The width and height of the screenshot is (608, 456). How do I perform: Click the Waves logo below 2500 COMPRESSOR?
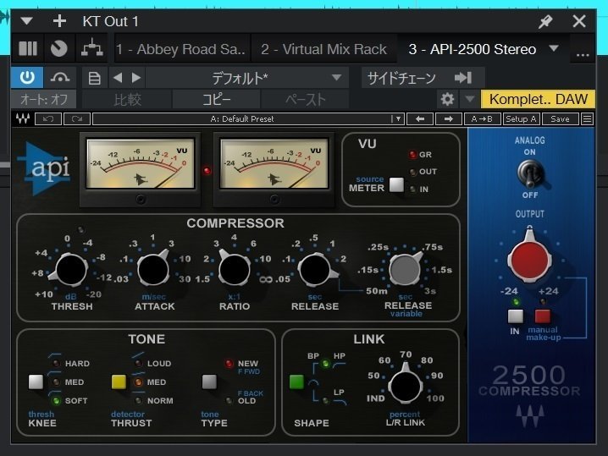coord(530,415)
